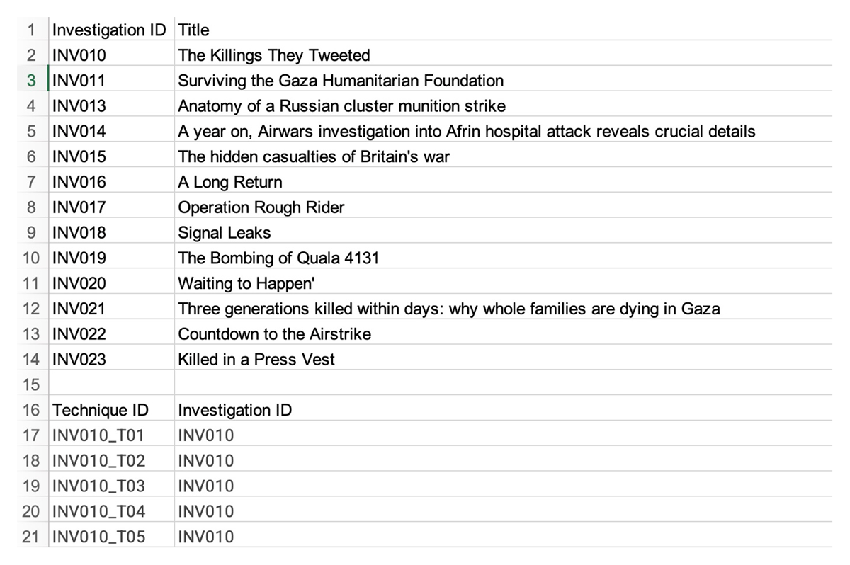Select the 'Operation Rough Rider' cell
The width and height of the screenshot is (850, 565).
(x=504, y=207)
